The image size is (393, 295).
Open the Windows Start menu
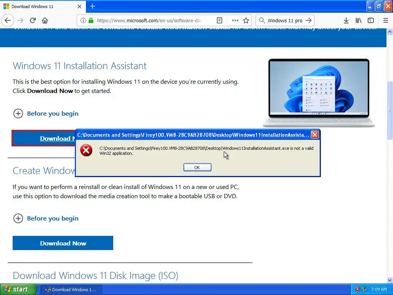pyautogui.click(x=18, y=289)
